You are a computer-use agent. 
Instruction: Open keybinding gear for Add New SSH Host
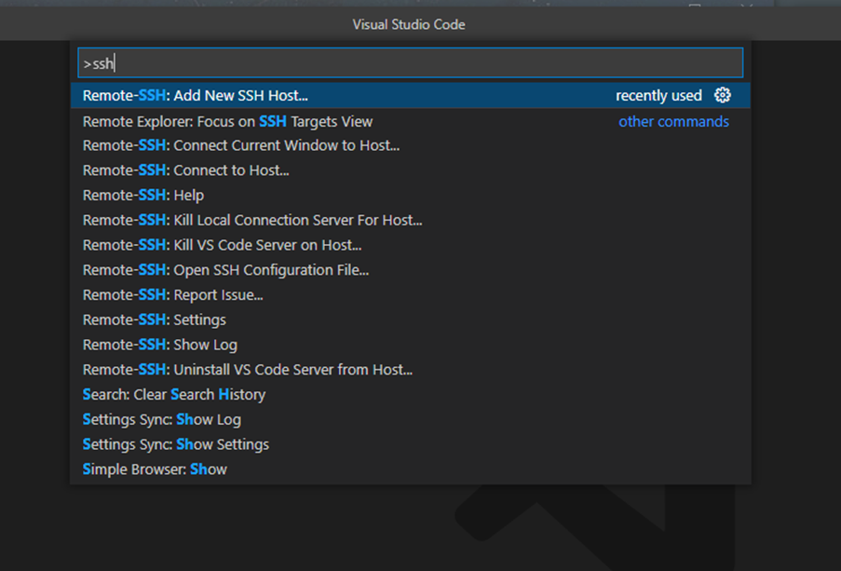point(723,96)
